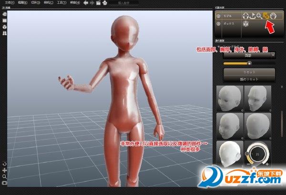Click the box icon in the ボックス row
The height and width of the screenshot is (195, 286).
(246, 25)
